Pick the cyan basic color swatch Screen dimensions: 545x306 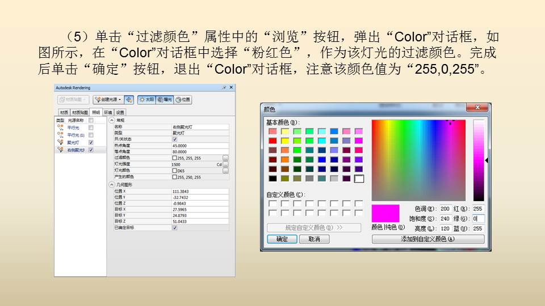[x=322, y=141]
